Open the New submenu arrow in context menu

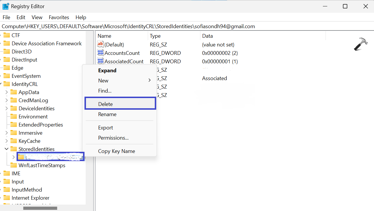pos(150,80)
